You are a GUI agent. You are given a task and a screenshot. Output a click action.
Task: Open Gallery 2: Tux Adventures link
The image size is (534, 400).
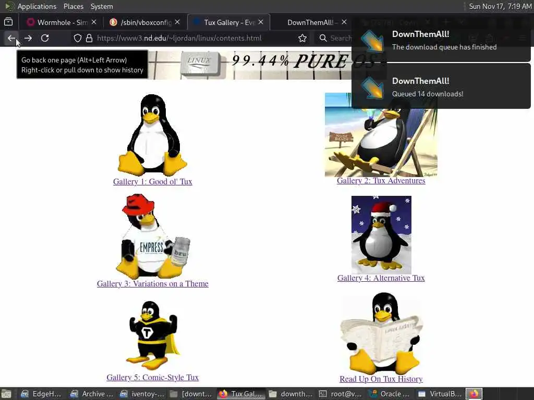point(381,181)
